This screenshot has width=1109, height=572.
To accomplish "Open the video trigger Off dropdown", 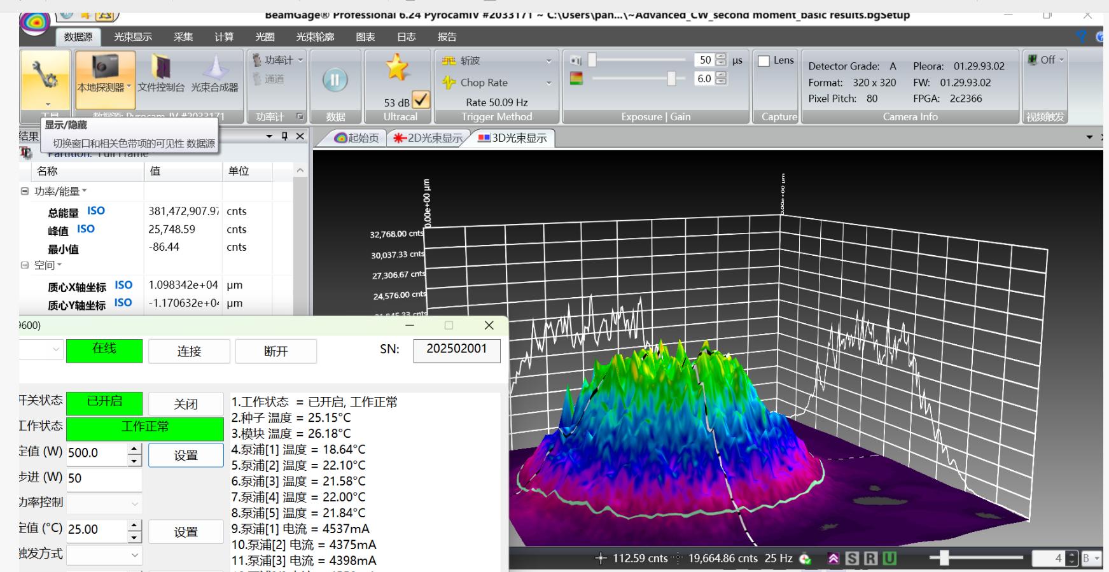I will 1047,60.
